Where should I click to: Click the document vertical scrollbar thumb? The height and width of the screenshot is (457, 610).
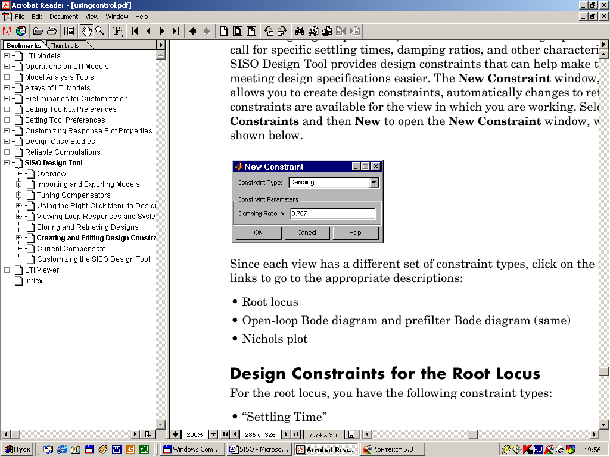tap(604, 371)
